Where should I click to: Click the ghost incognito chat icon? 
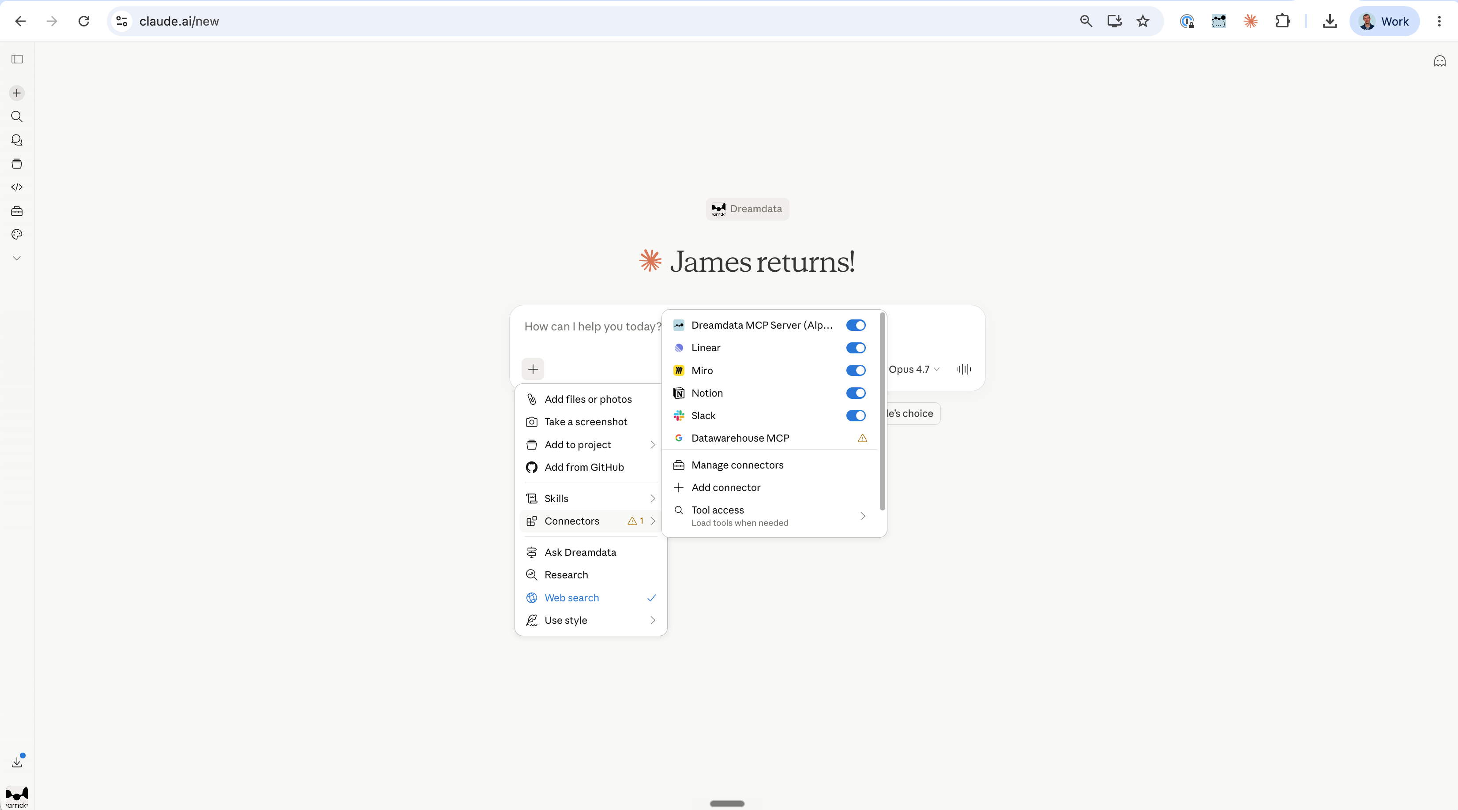pyautogui.click(x=1439, y=61)
